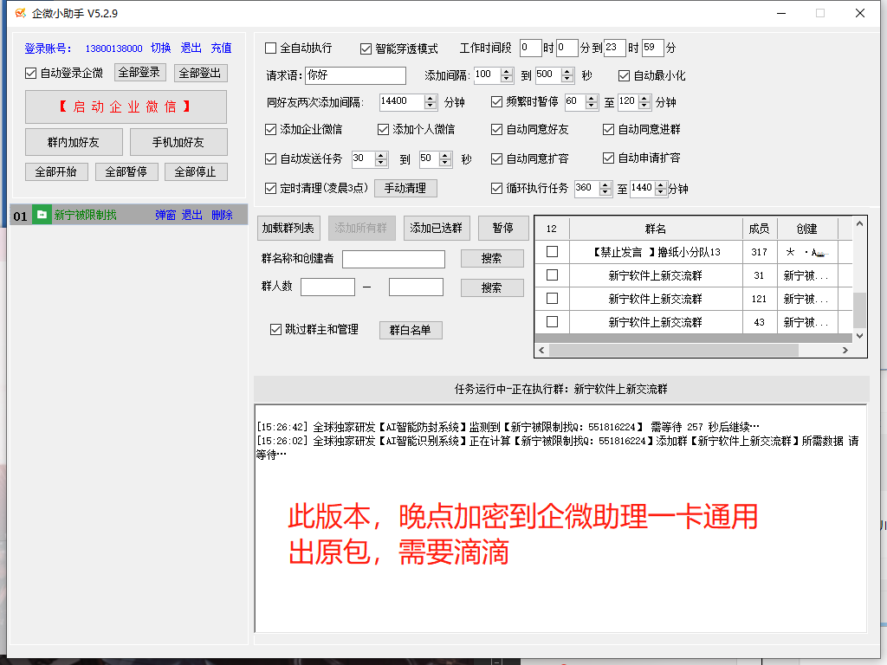This screenshot has width=887, height=665.
Task: Open the 群白名单 whitelist button
Action: tap(411, 330)
